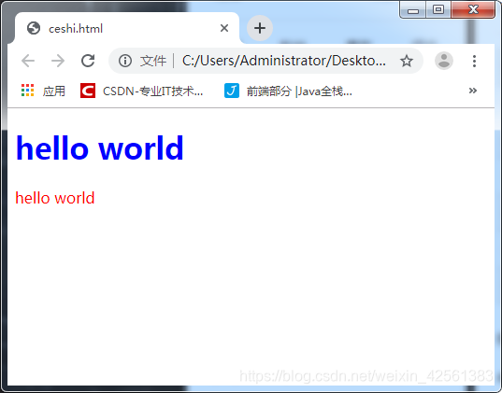Screen dimensions: 502x393
Task: Click the blue hello world heading
Action: pyautogui.click(x=100, y=147)
